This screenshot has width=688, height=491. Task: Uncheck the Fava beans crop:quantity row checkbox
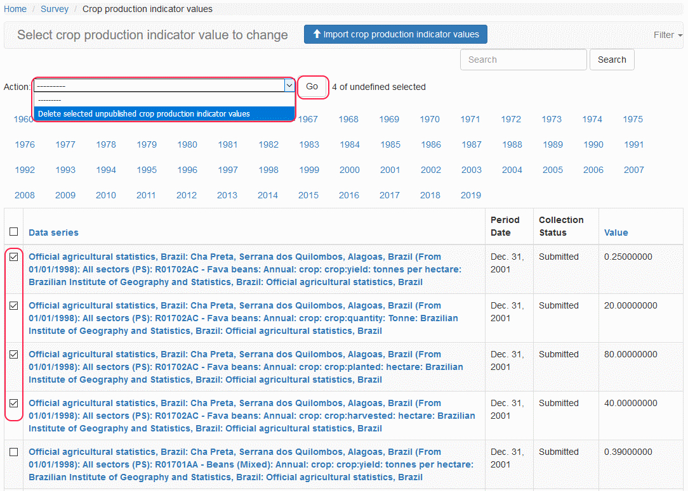coord(14,305)
